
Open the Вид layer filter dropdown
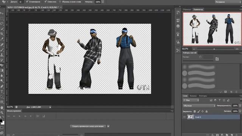tap(191, 100)
